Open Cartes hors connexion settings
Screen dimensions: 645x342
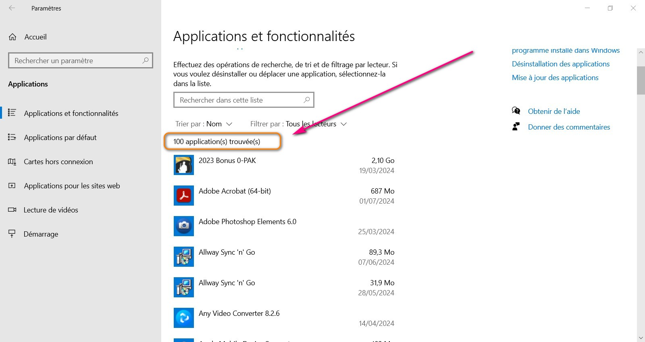[x=58, y=162]
